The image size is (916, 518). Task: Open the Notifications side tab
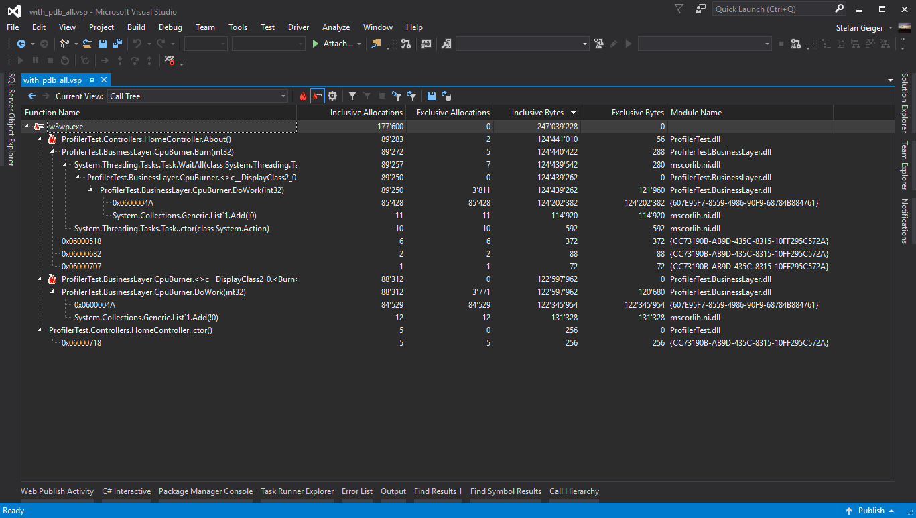(x=905, y=221)
